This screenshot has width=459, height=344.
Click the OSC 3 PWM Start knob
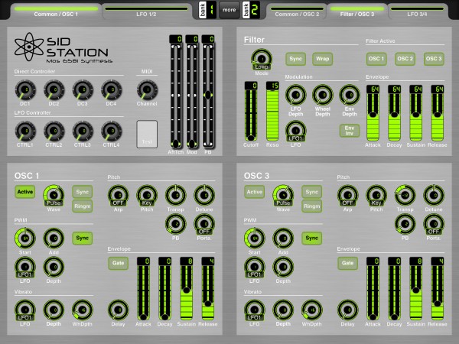(255, 238)
